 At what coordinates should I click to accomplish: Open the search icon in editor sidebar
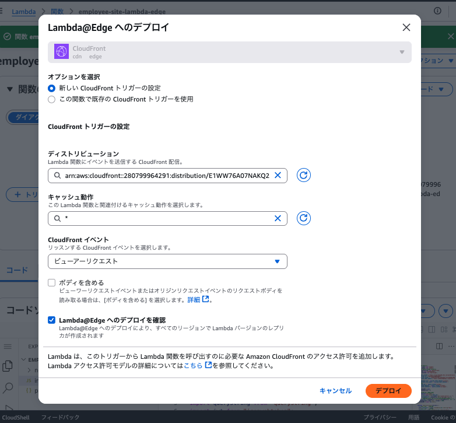[8, 387]
